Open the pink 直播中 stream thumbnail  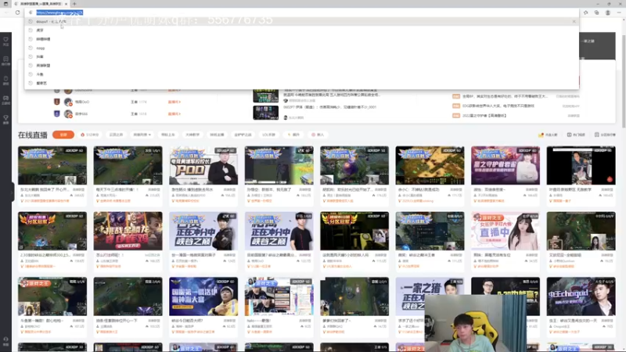[505, 231]
